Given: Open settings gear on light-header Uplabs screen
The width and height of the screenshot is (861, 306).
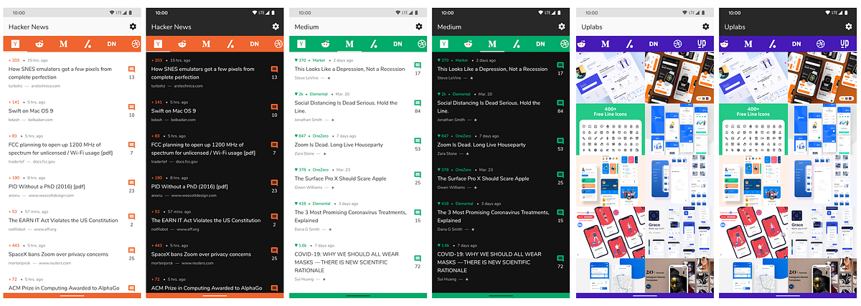Looking at the screenshot, I should click(x=705, y=27).
